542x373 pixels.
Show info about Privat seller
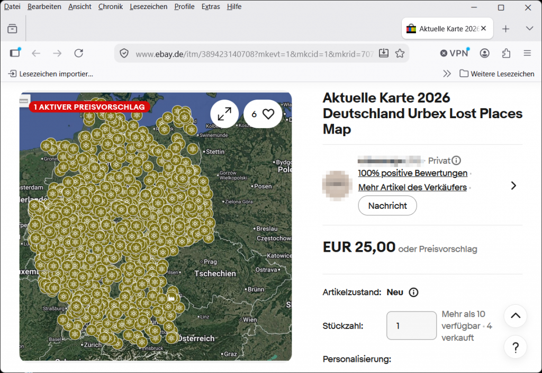(x=456, y=161)
